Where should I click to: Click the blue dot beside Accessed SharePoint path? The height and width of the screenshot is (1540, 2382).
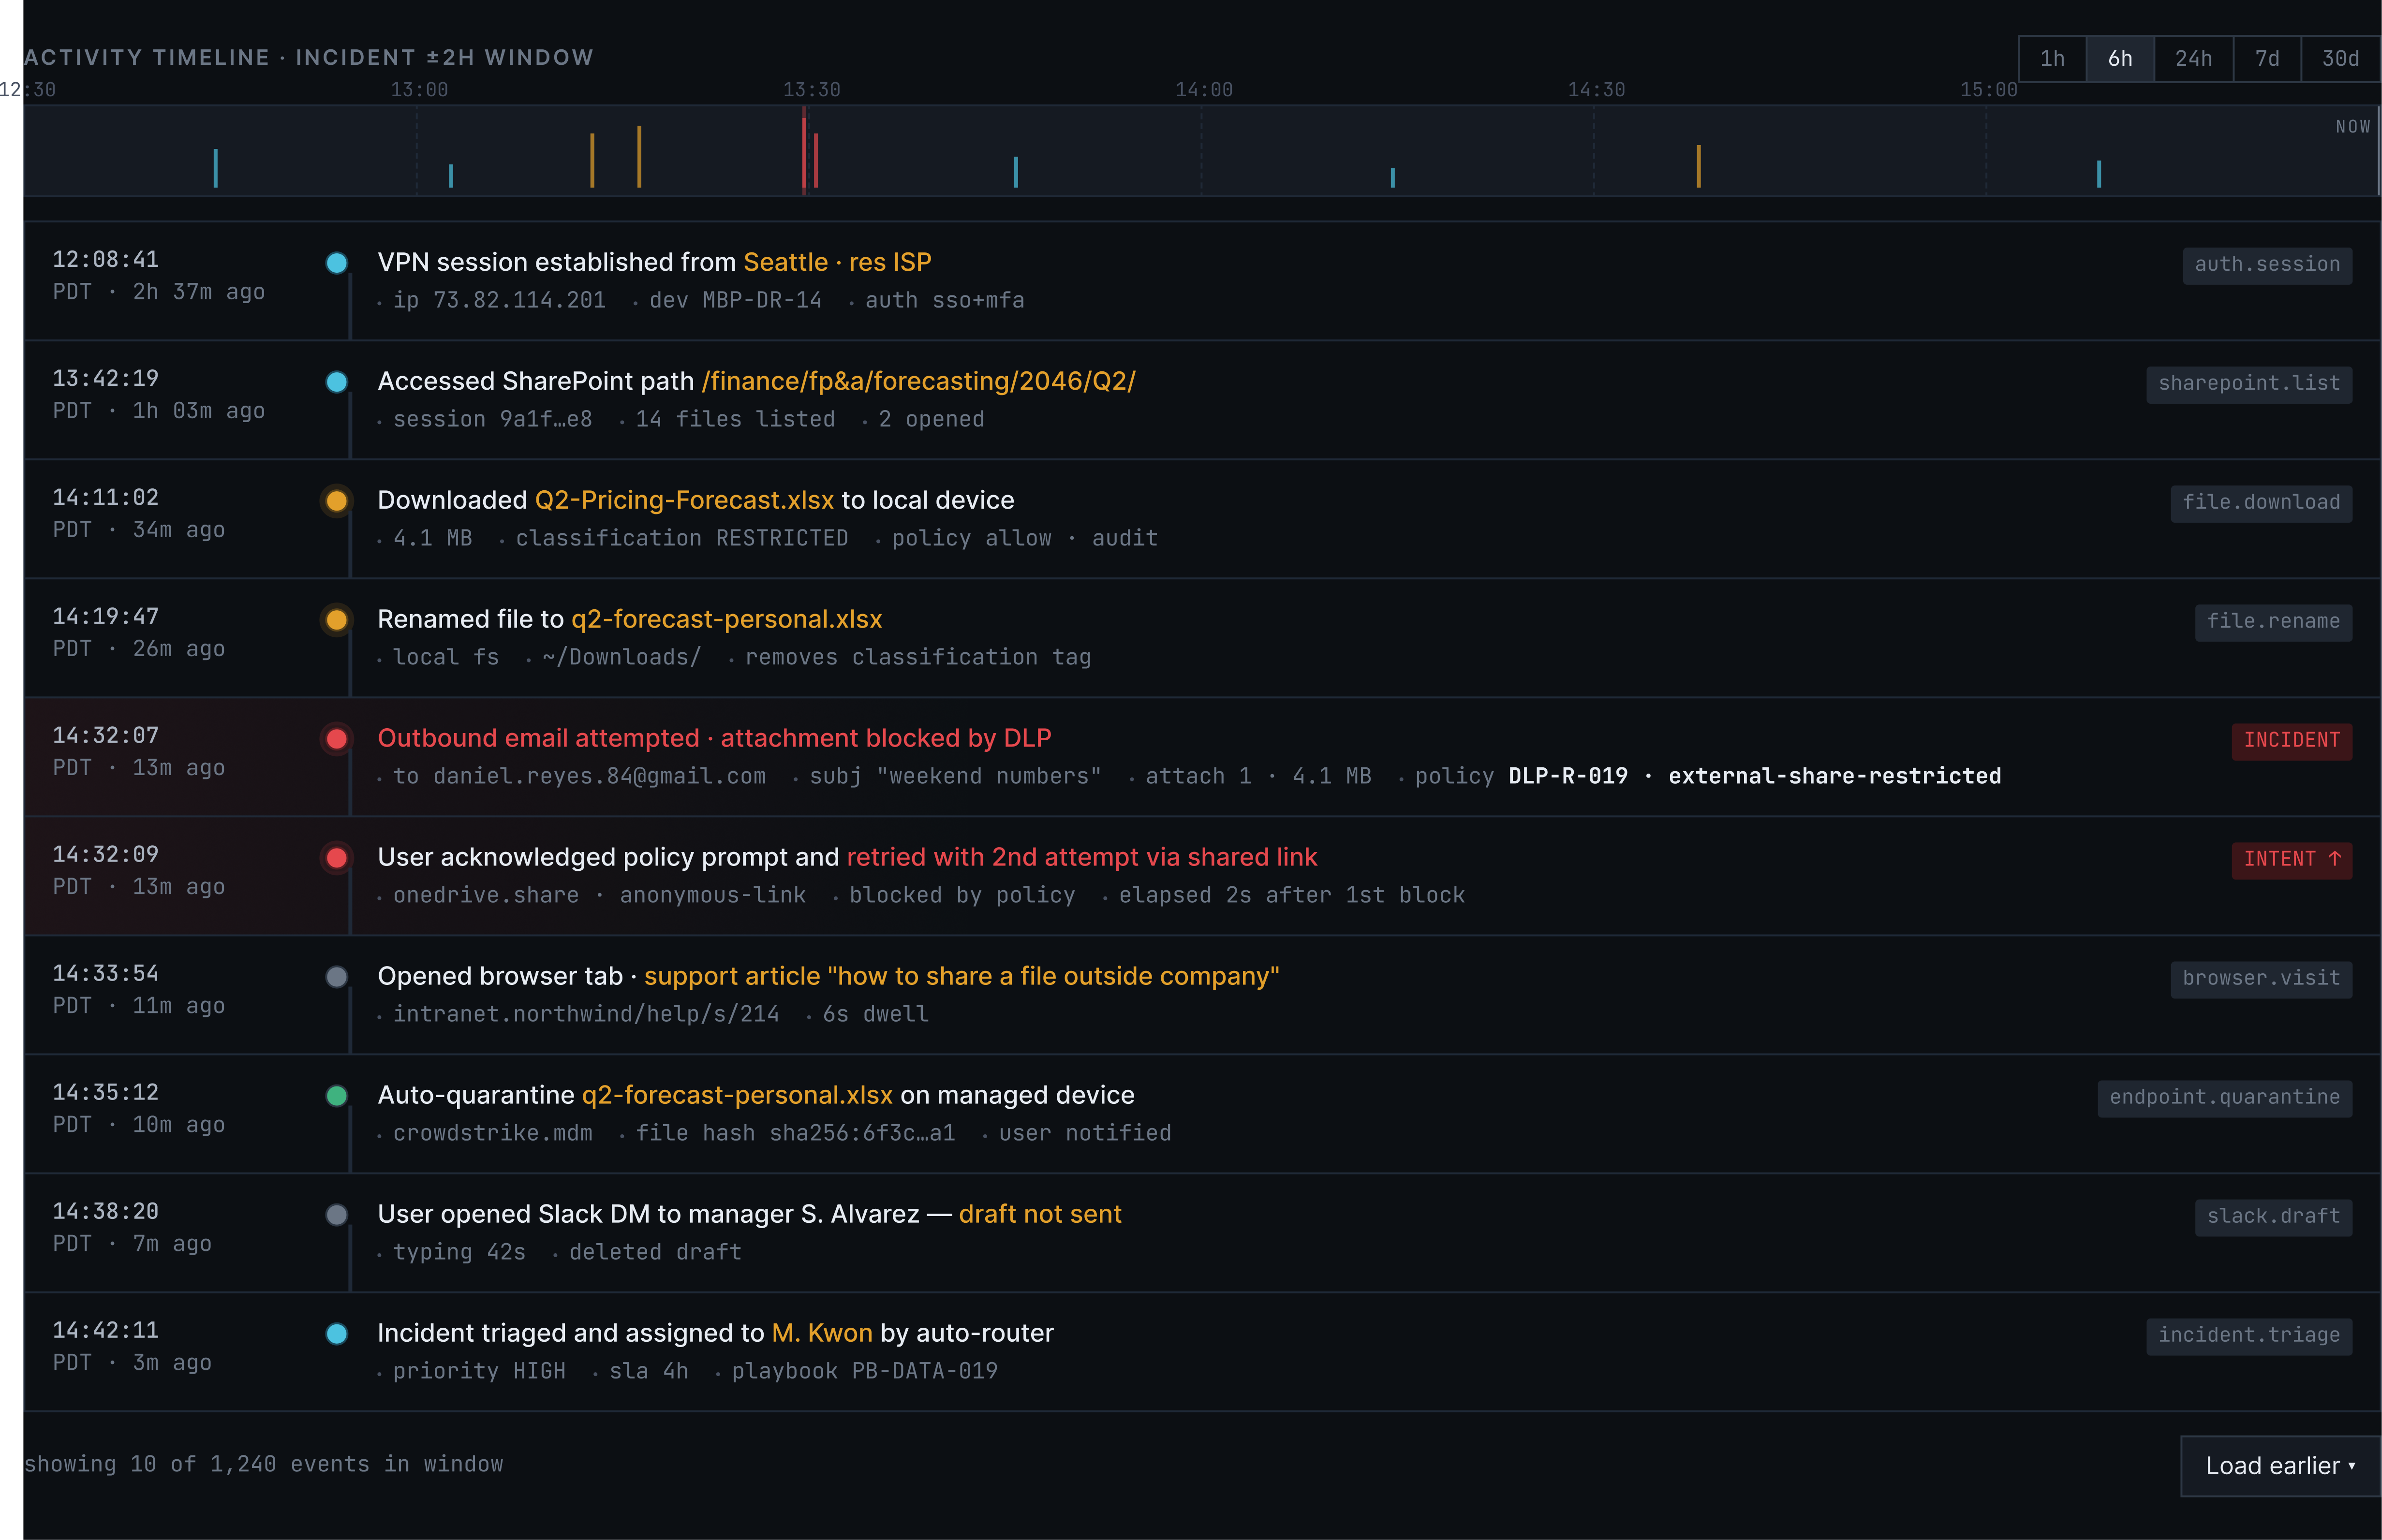(x=337, y=382)
